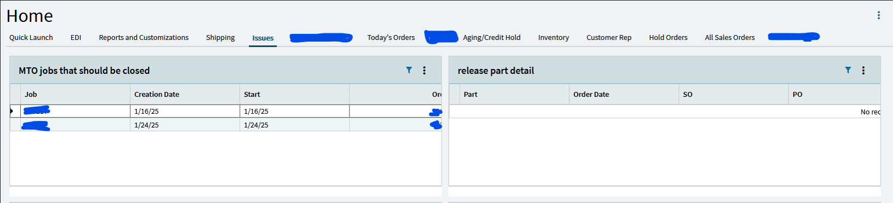Image resolution: width=893 pixels, height=203 pixels.
Task: Click the Start cell showing 1/16/25
Action: tap(295, 111)
